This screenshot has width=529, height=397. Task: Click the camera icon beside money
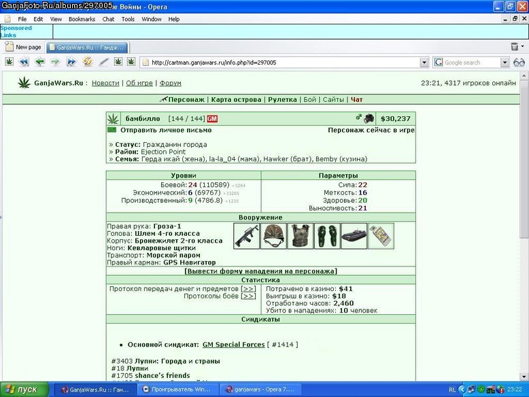(369, 118)
